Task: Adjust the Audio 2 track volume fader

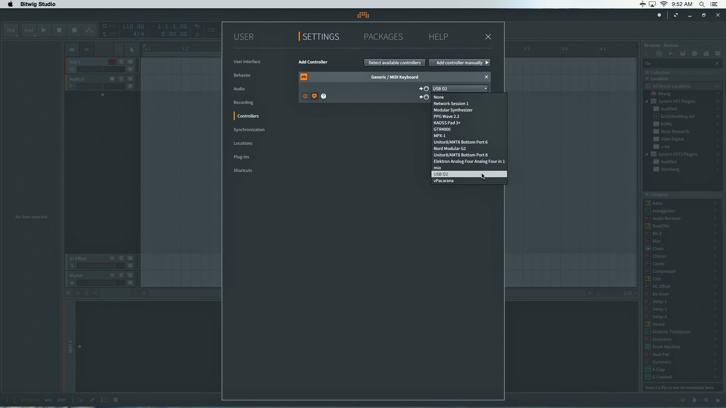Action: pyautogui.click(x=101, y=87)
